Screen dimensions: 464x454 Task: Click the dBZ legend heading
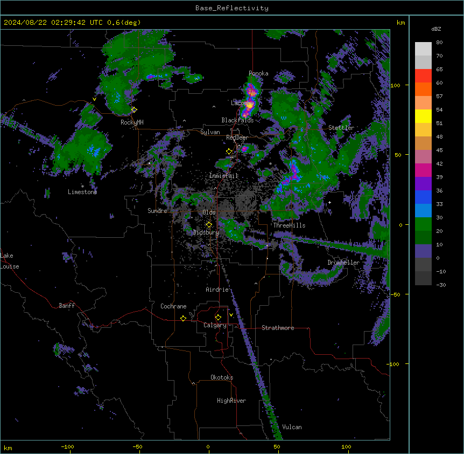(436, 29)
